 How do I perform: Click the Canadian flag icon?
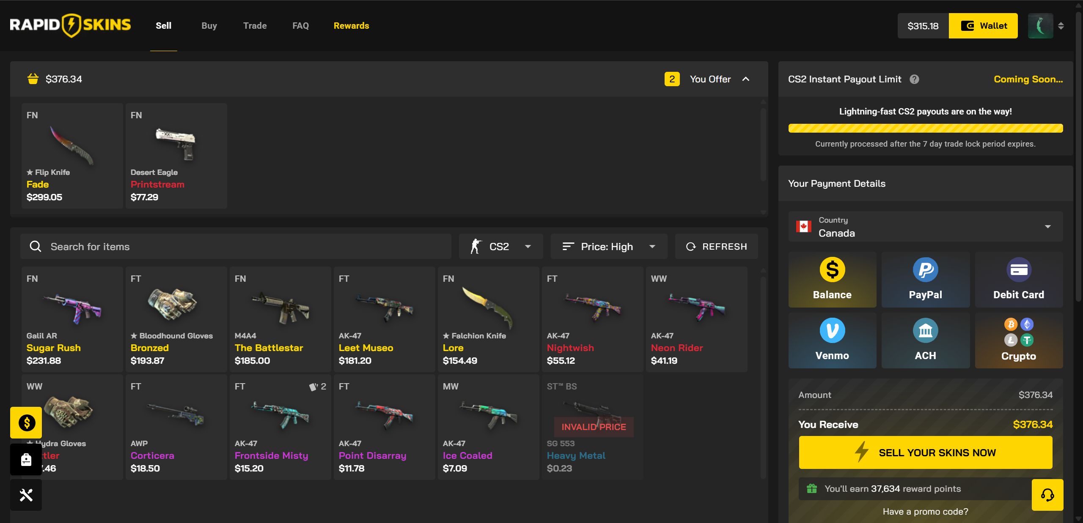[803, 226]
